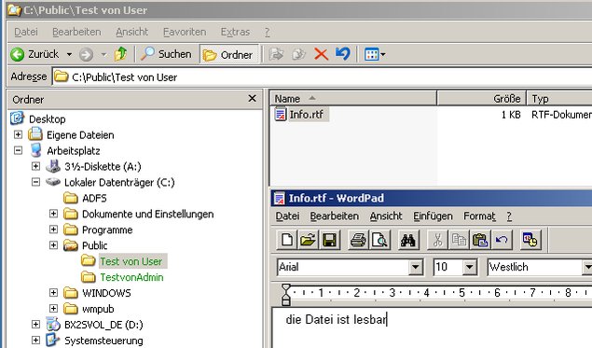This screenshot has height=348, width=592.
Task: Click the 1 KB size cell
Action: [x=511, y=115]
